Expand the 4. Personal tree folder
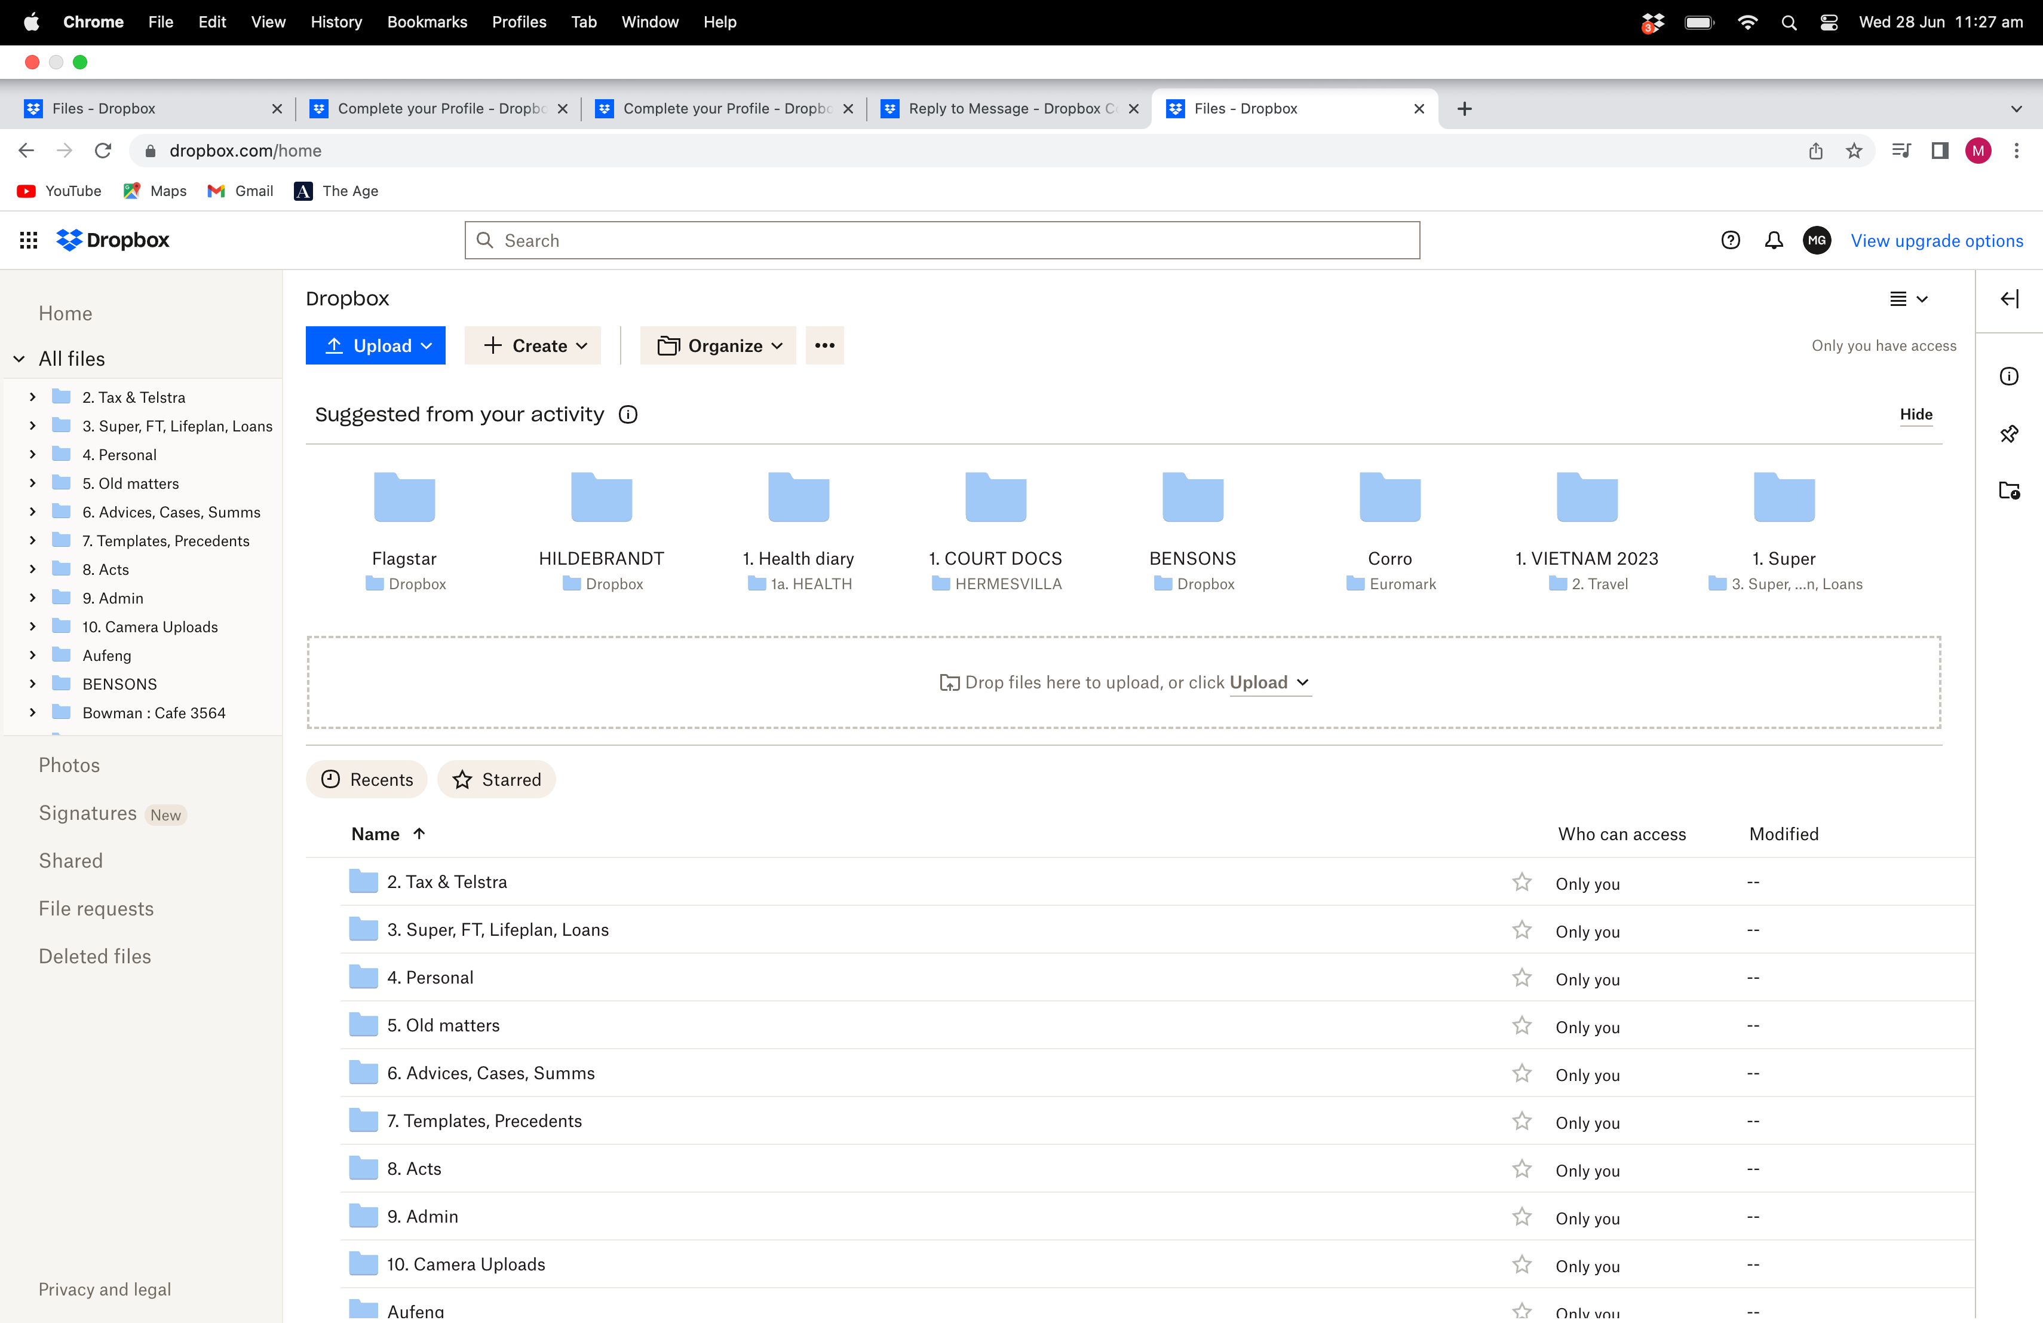Screen dimensions: 2043x1323 33,454
